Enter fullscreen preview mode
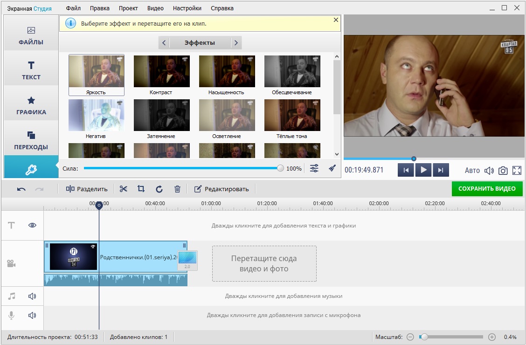Screen dimensions: 526x345 pyautogui.click(x=517, y=170)
